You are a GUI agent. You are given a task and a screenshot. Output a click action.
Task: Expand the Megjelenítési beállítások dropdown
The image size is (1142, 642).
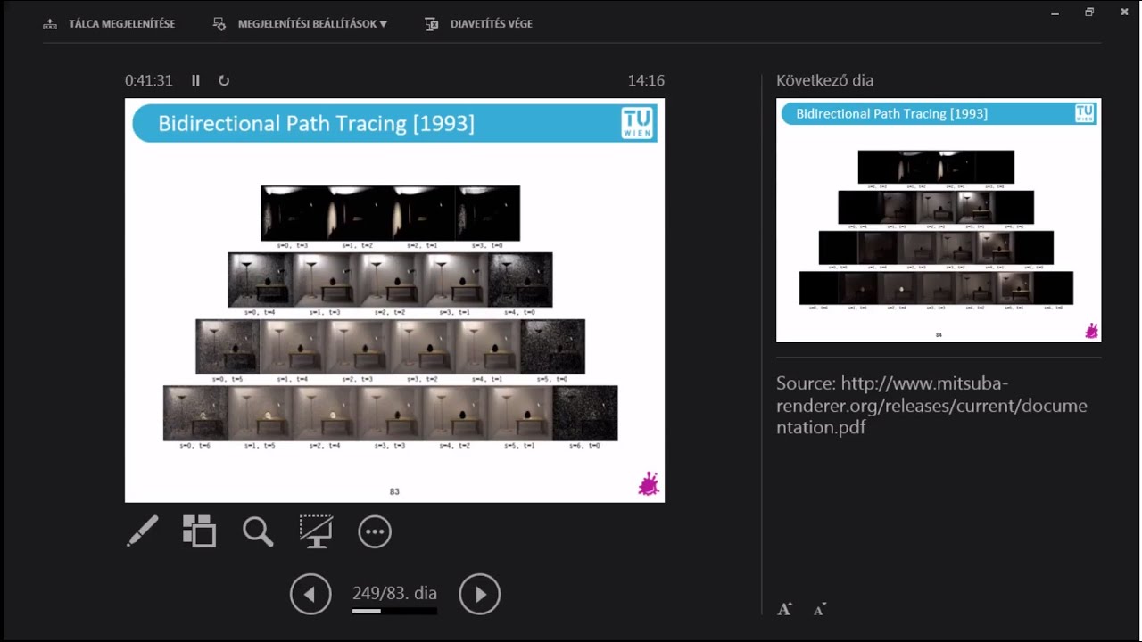click(x=302, y=24)
